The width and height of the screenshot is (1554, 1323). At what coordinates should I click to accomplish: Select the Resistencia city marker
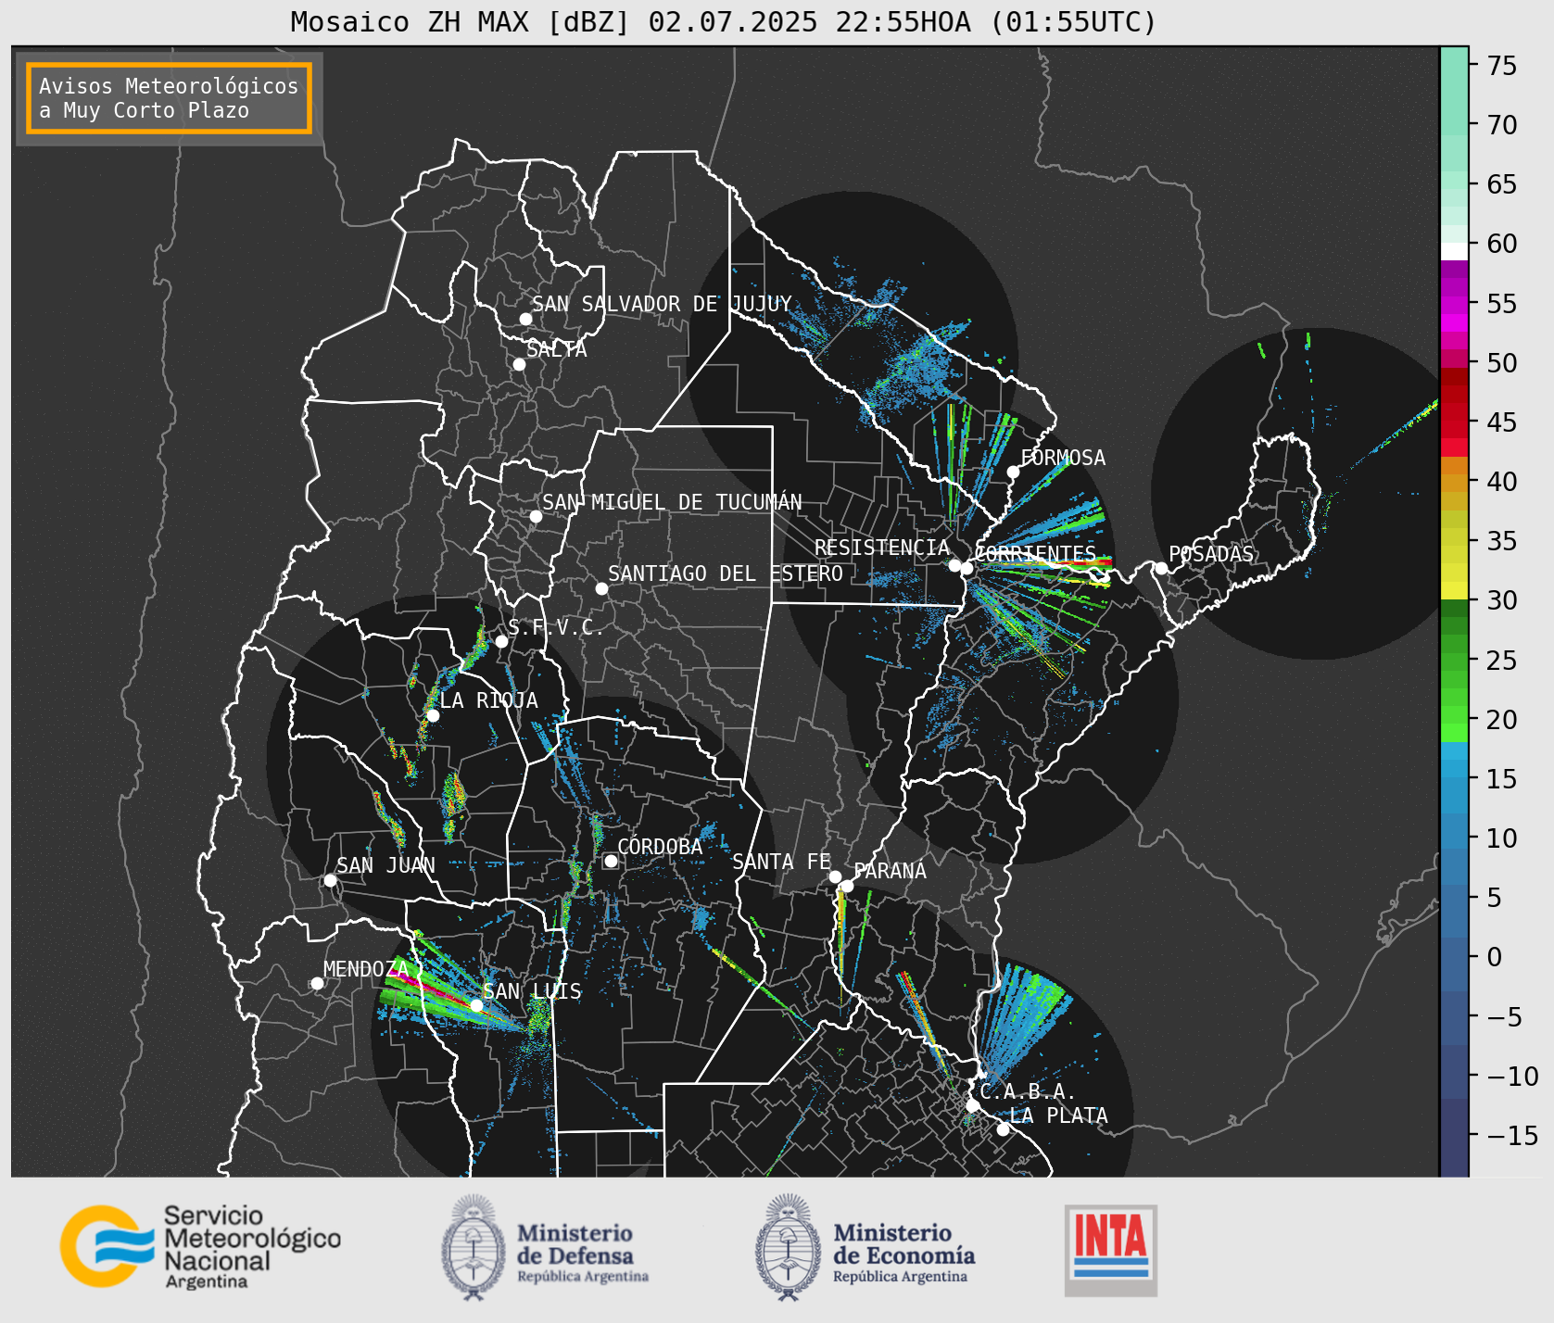point(954,565)
